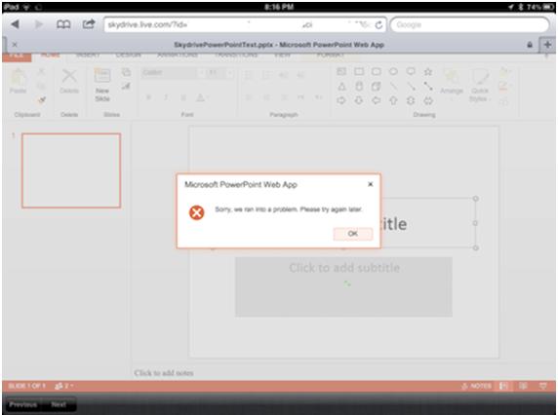The height and width of the screenshot is (415, 558).
Task: Switch to the INSERT ribbon tab
Action: pyautogui.click(x=88, y=56)
